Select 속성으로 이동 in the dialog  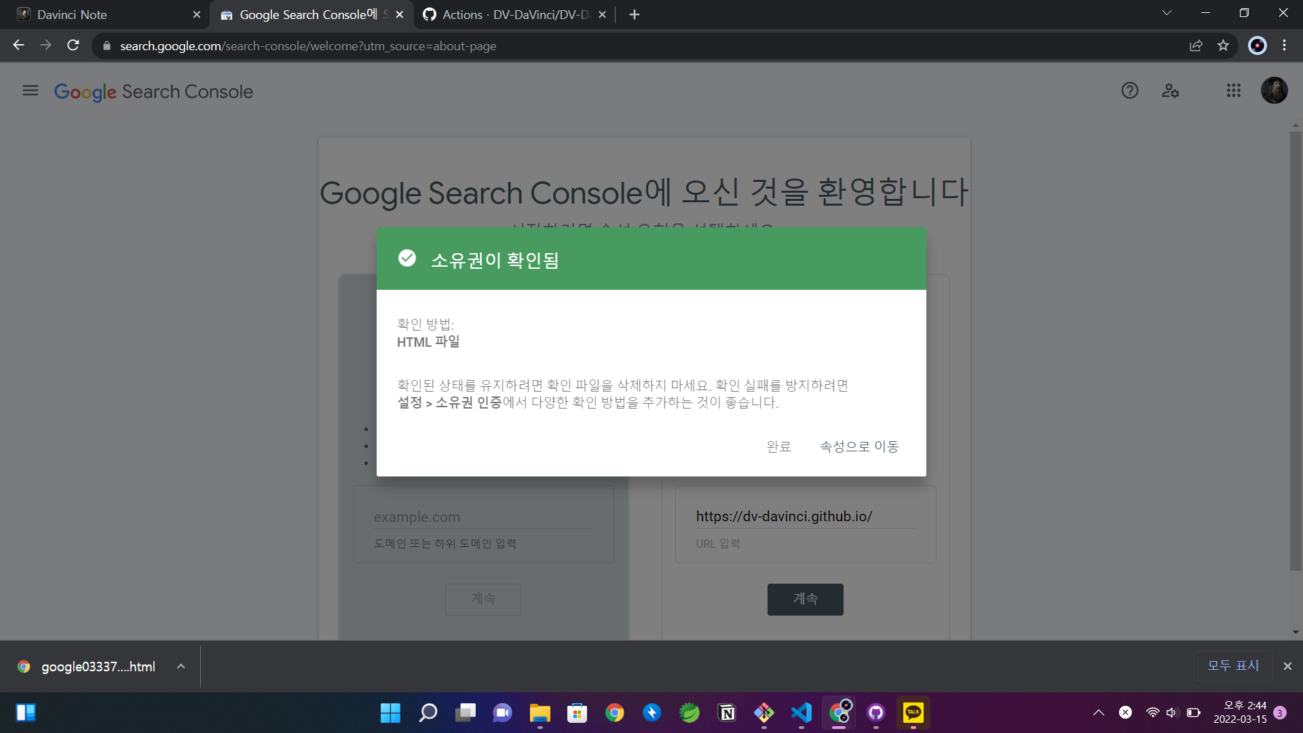(x=858, y=446)
